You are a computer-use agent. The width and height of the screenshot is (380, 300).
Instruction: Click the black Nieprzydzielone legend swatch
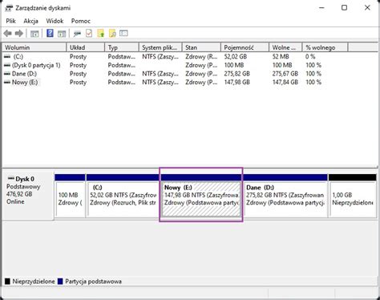click(7, 282)
